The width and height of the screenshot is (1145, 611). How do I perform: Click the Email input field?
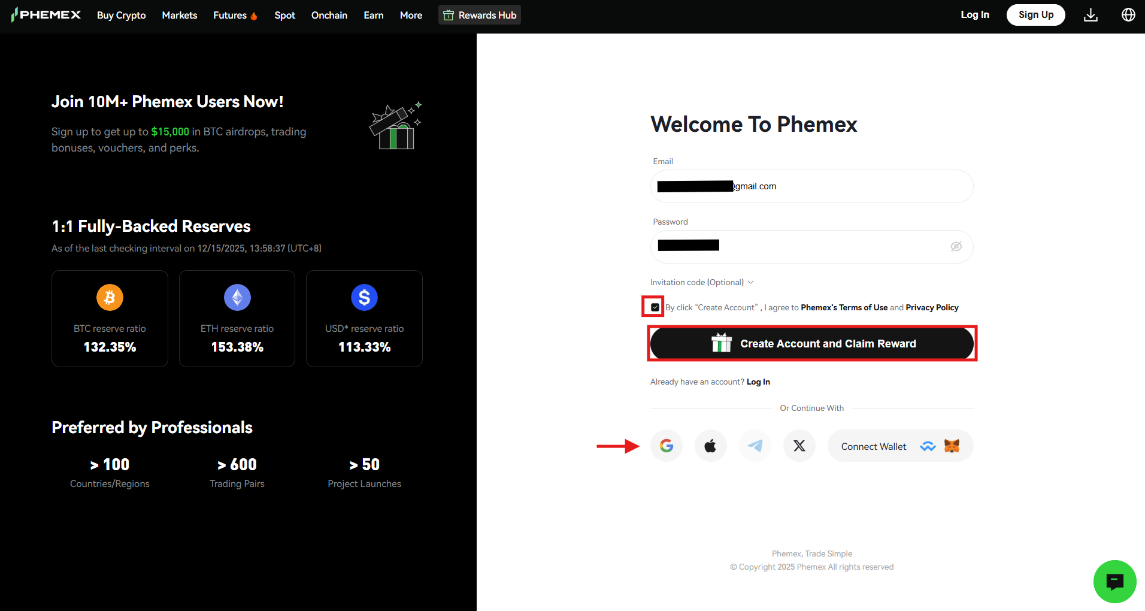coord(811,186)
